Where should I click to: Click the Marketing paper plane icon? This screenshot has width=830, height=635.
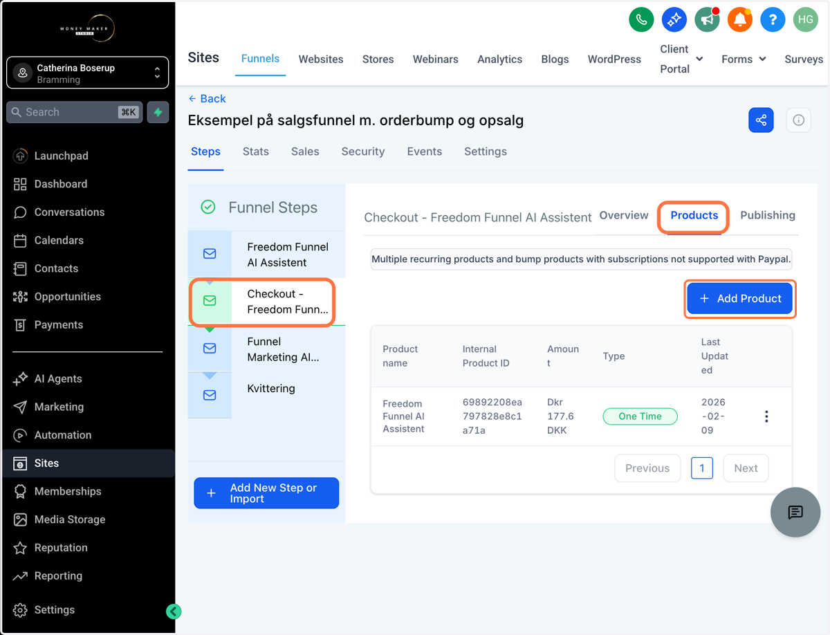[x=20, y=407]
